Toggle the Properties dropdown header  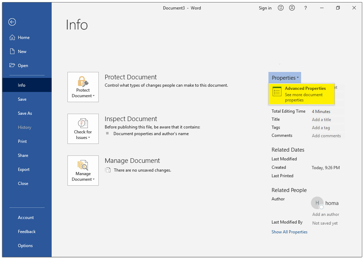[x=285, y=78]
